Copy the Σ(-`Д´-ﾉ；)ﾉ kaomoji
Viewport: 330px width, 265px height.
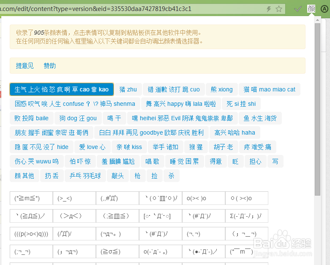tap(247, 216)
